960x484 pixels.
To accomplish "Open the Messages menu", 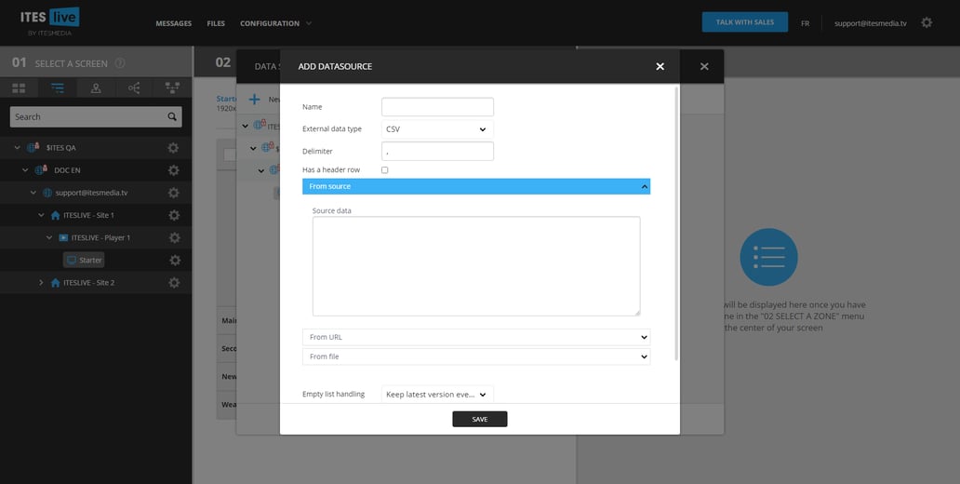I will [173, 23].
